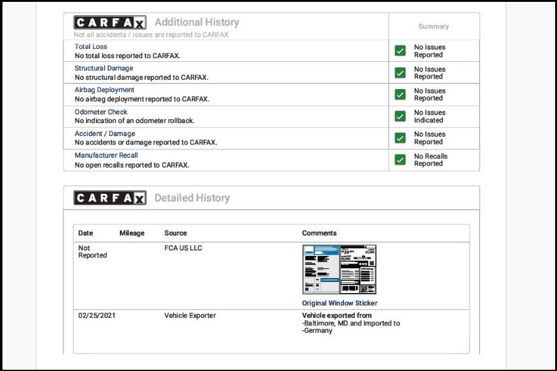
Task: Click the Original Window Sticker link
Action: [339, 303]
